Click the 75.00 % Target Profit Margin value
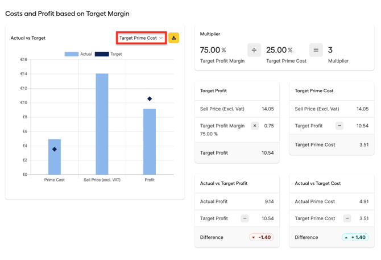 pos(213,50)
